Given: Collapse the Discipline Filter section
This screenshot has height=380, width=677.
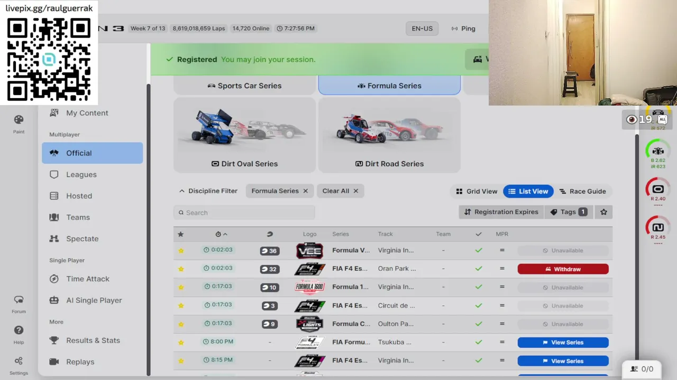Looking at the screenshot, I should click(x=208, y=191).
